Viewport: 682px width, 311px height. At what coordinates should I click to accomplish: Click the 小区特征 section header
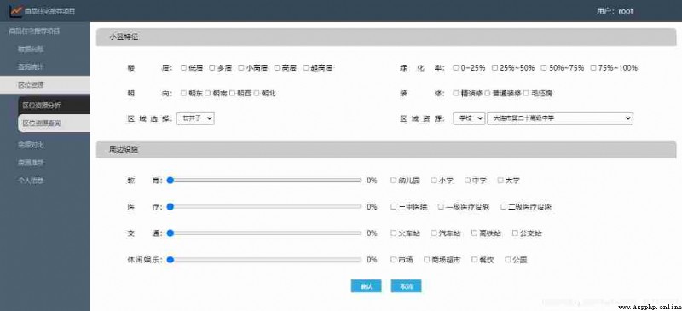click(386, 37)
